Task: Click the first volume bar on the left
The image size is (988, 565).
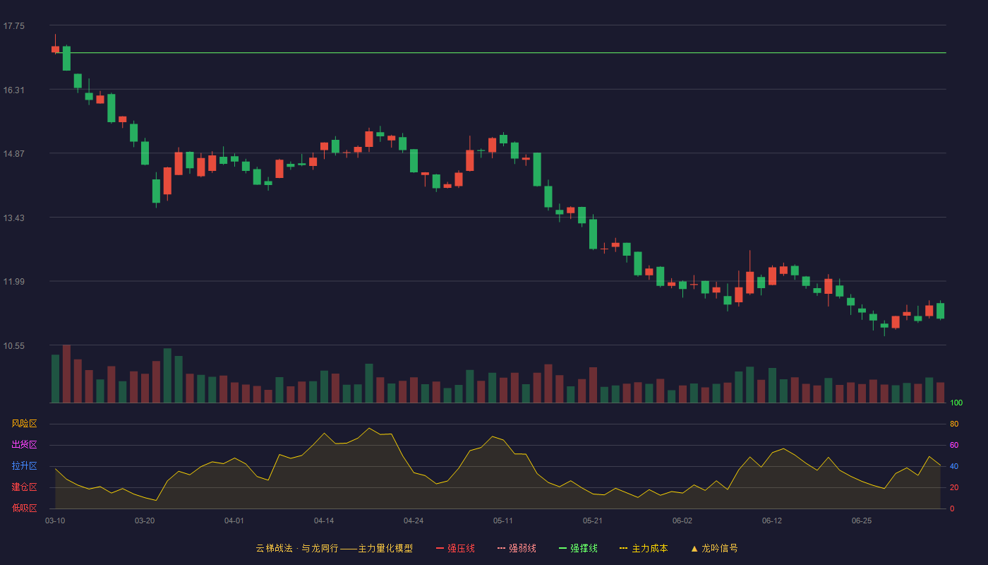Action: pos(55,379)
